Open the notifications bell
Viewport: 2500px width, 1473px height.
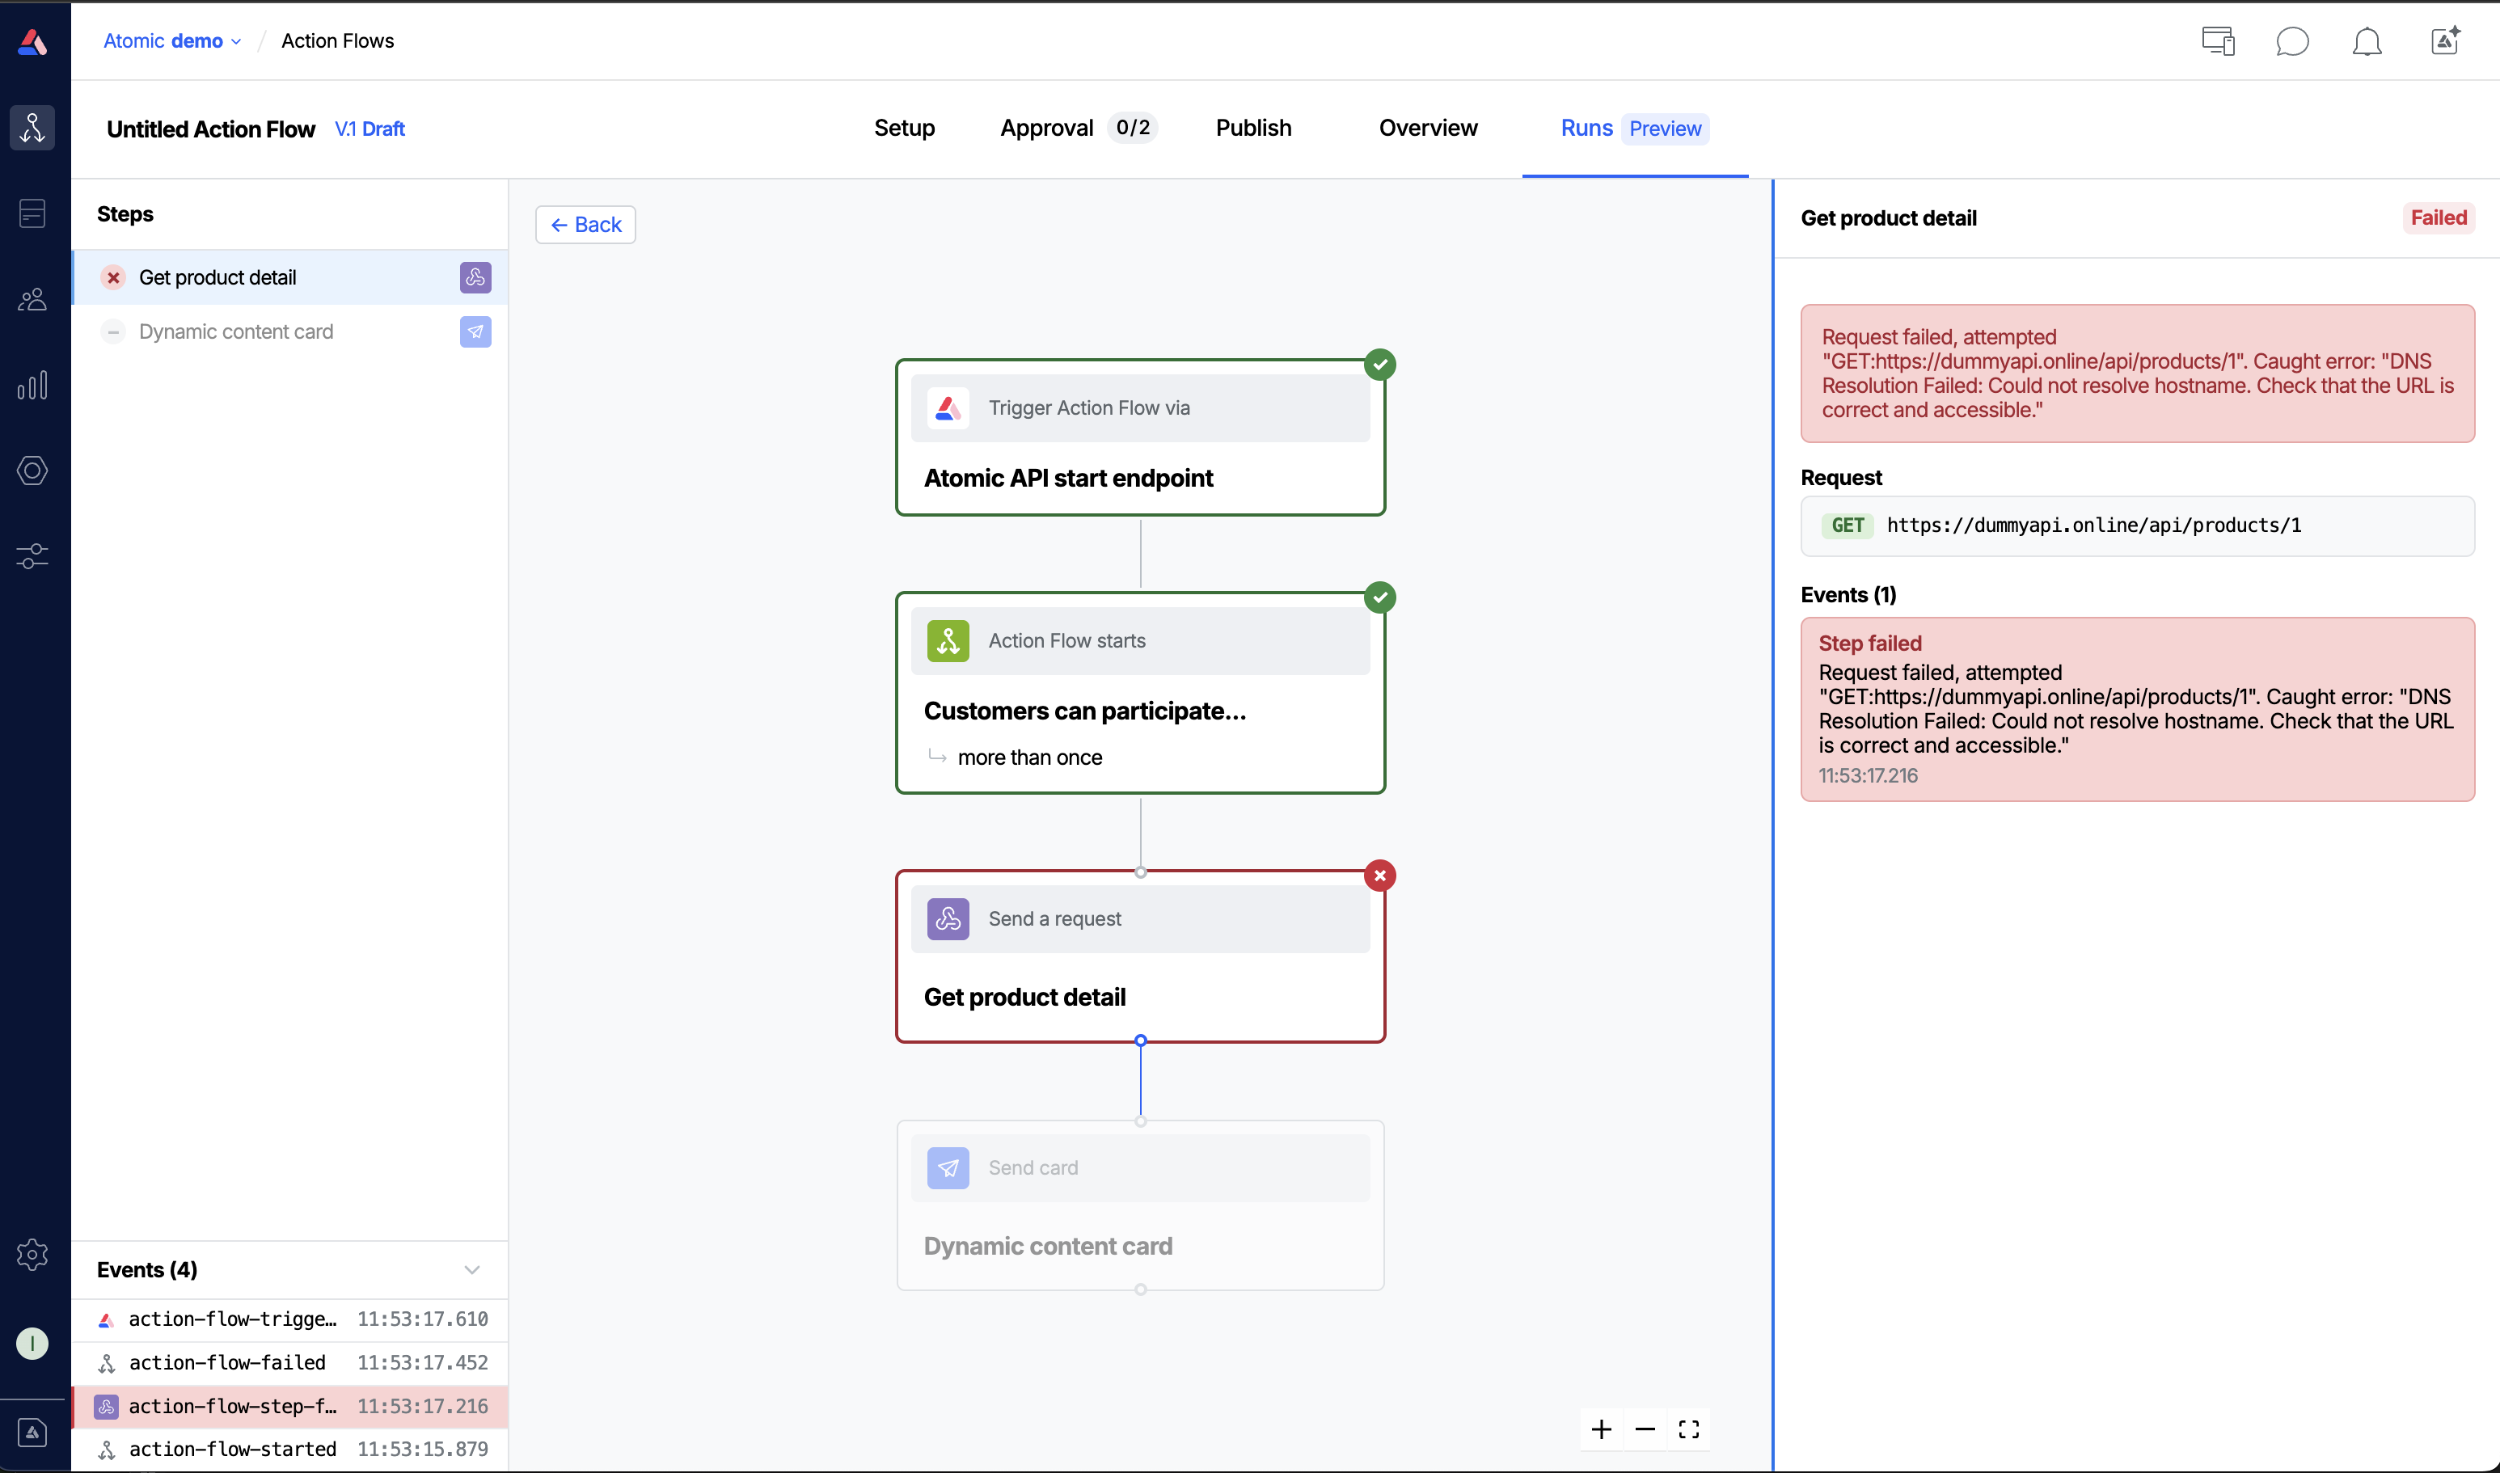click(2367, 40)
